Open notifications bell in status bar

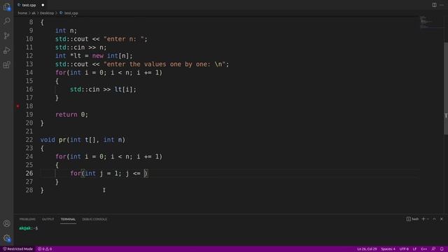(442, 249)
